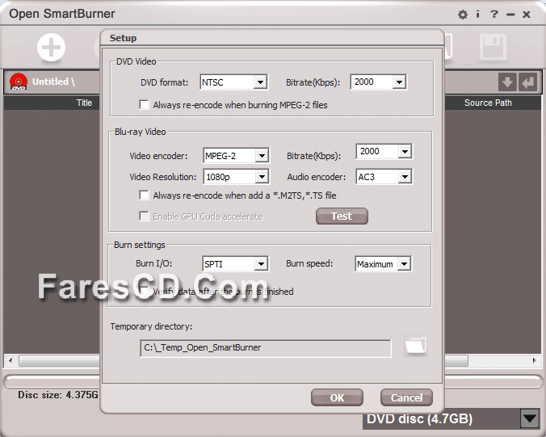
Task: Click the Disc size 4.375G text
Action: pos(58,395)
